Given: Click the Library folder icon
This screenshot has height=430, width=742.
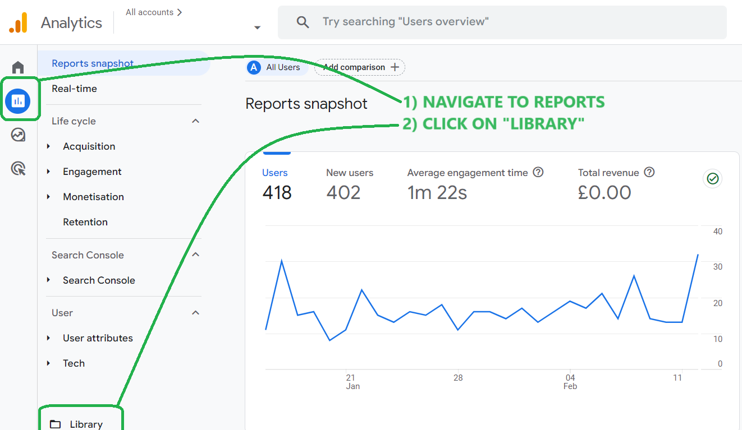Looking at the screenshot, I should coord(55,424).
